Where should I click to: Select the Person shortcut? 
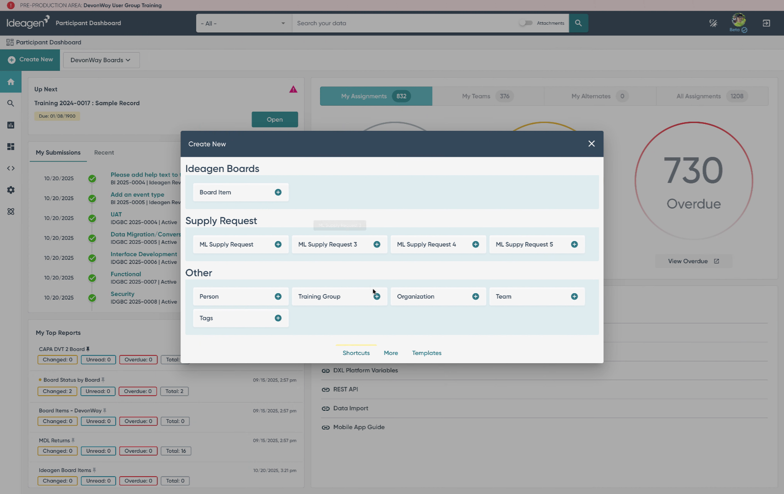coord(240,297)
